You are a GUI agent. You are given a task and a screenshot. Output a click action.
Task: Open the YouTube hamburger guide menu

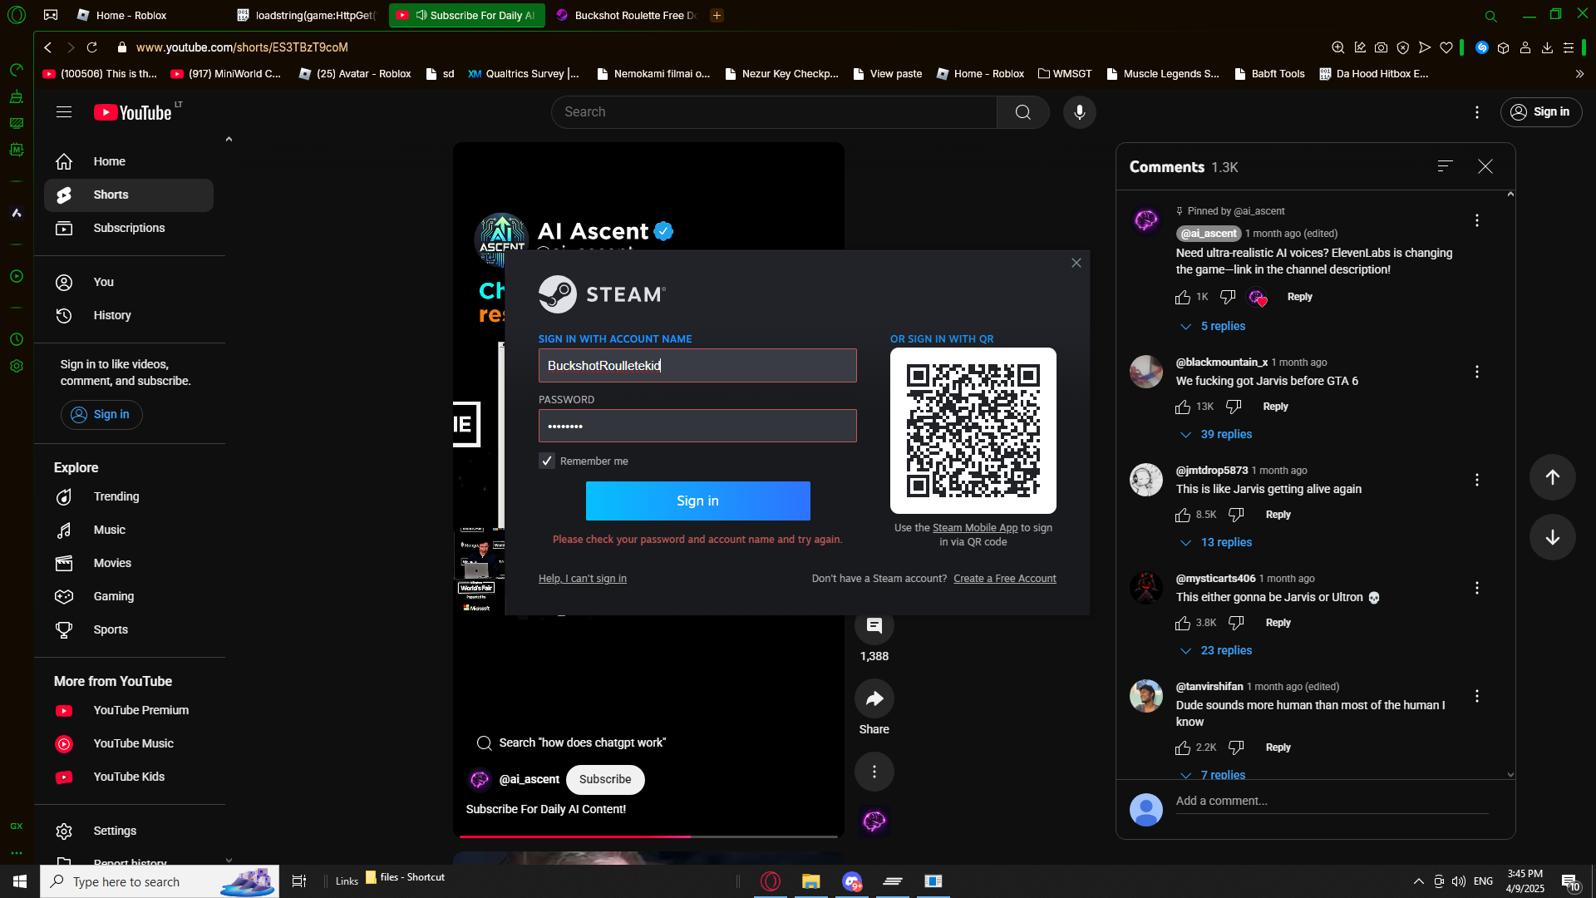tap(64, 112)
